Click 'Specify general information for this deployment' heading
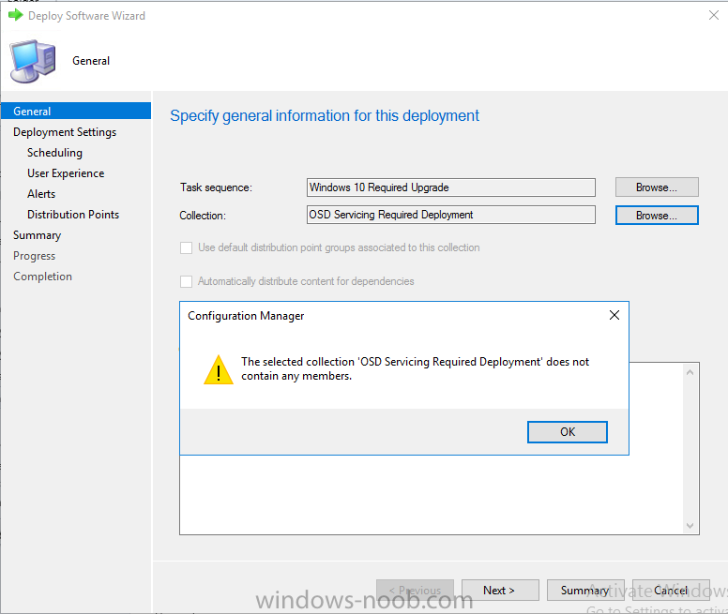 point(325,115)
